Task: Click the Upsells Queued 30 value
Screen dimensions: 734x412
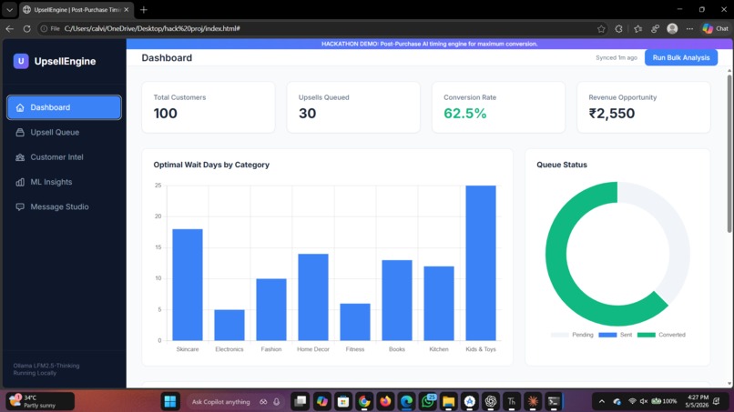Action: click(307, 113)
